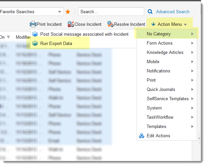Click the Resolve Incident icon
Image resolution: width=206 pixels, height=166 pixels.
coord(110,24)
